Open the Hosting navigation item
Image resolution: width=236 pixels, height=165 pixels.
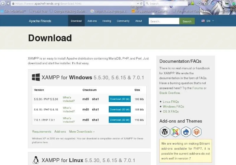point(107,21)
